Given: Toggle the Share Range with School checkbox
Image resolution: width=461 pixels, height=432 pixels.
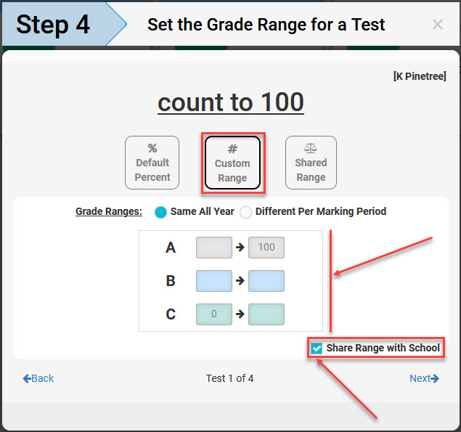Looking at the screenshot, I should click(x=317, y=349).
